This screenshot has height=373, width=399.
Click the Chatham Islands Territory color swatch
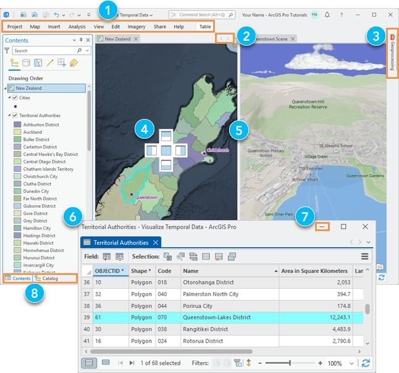[17, 169]
